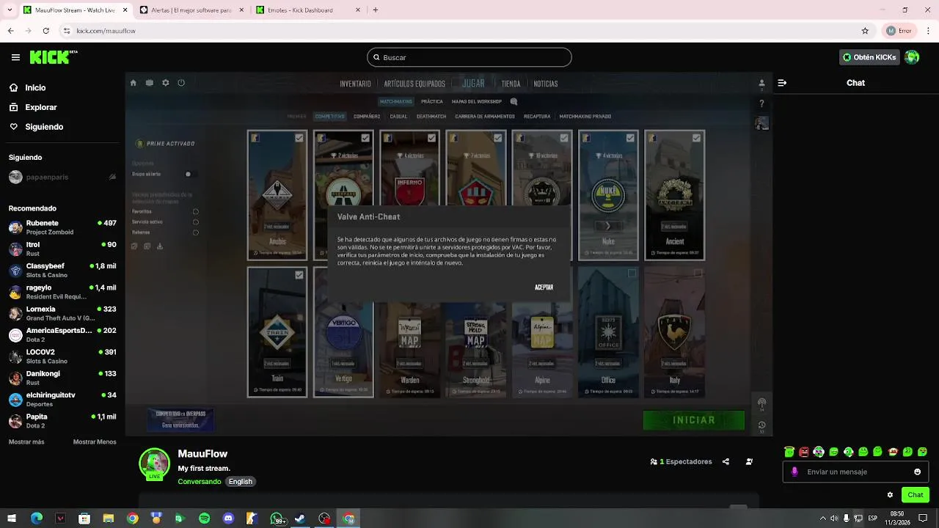
Task: Insert the red angry emote
Action: [x=804, y=452]
